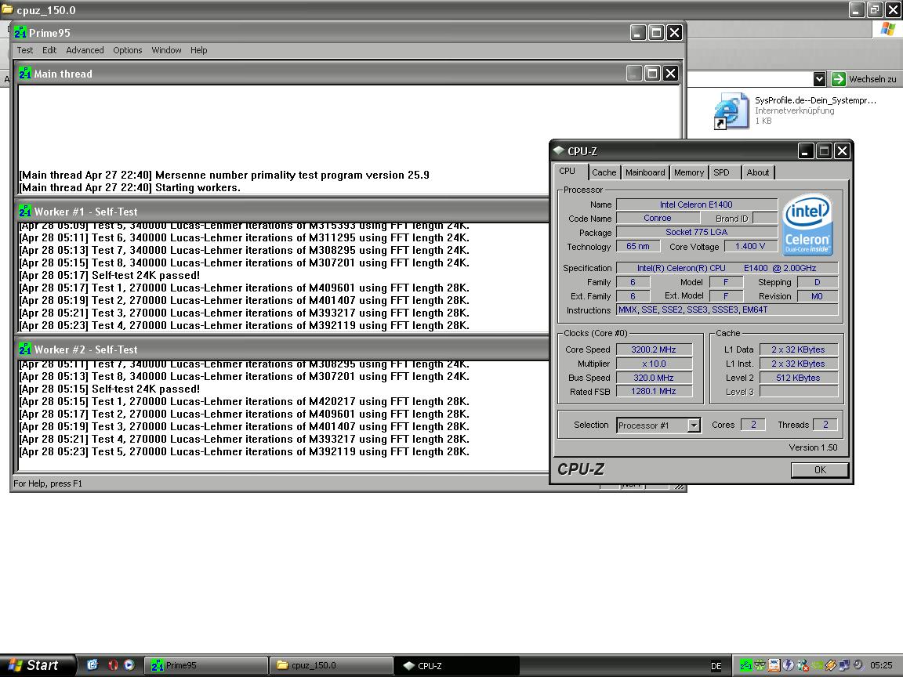Click the Code Name value Conroe

click(x=658, y=218)
